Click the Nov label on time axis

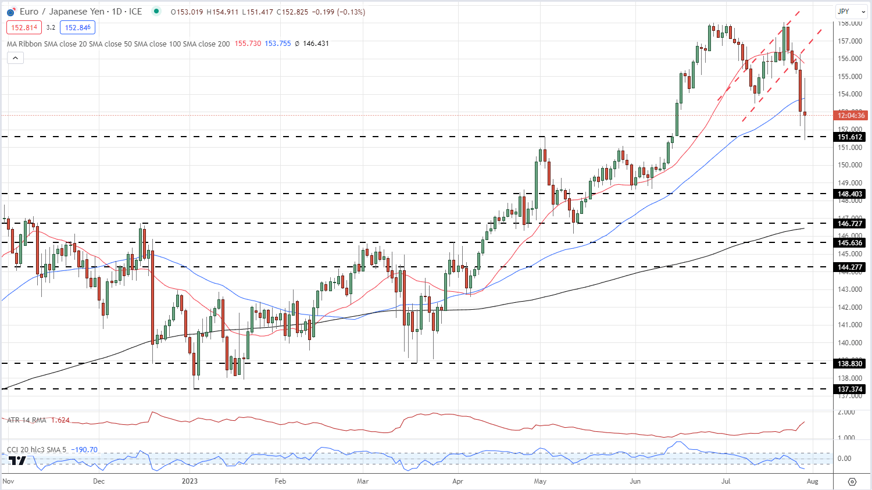[8, 481]
